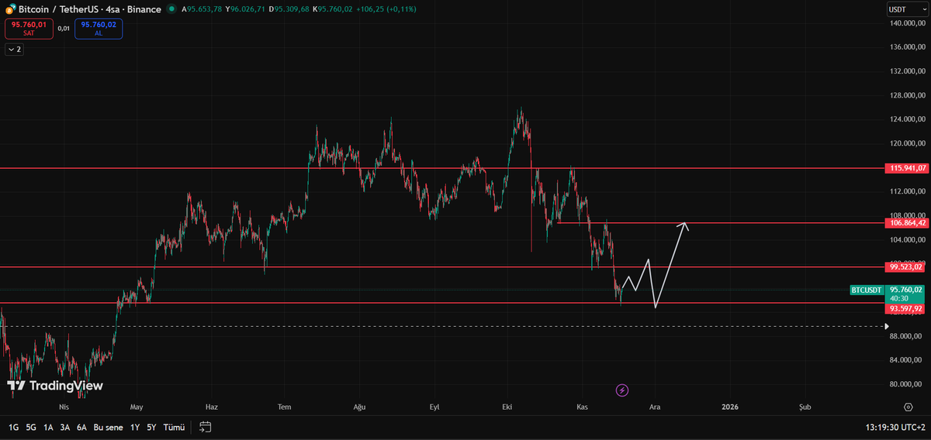The image size is (931, 440).
Task: Click the 112.000,00 price scale label
Action: click(x=906, y=191)
